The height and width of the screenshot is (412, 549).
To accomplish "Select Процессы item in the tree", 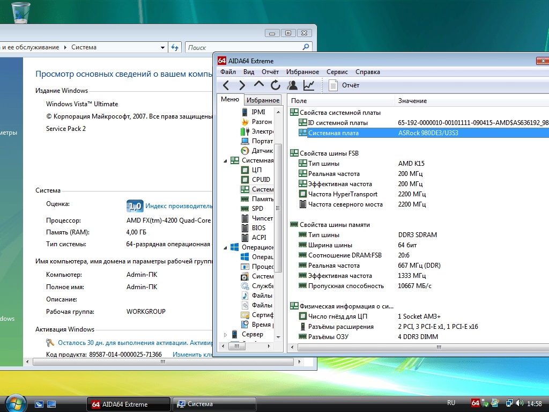I will click(257, 267).
